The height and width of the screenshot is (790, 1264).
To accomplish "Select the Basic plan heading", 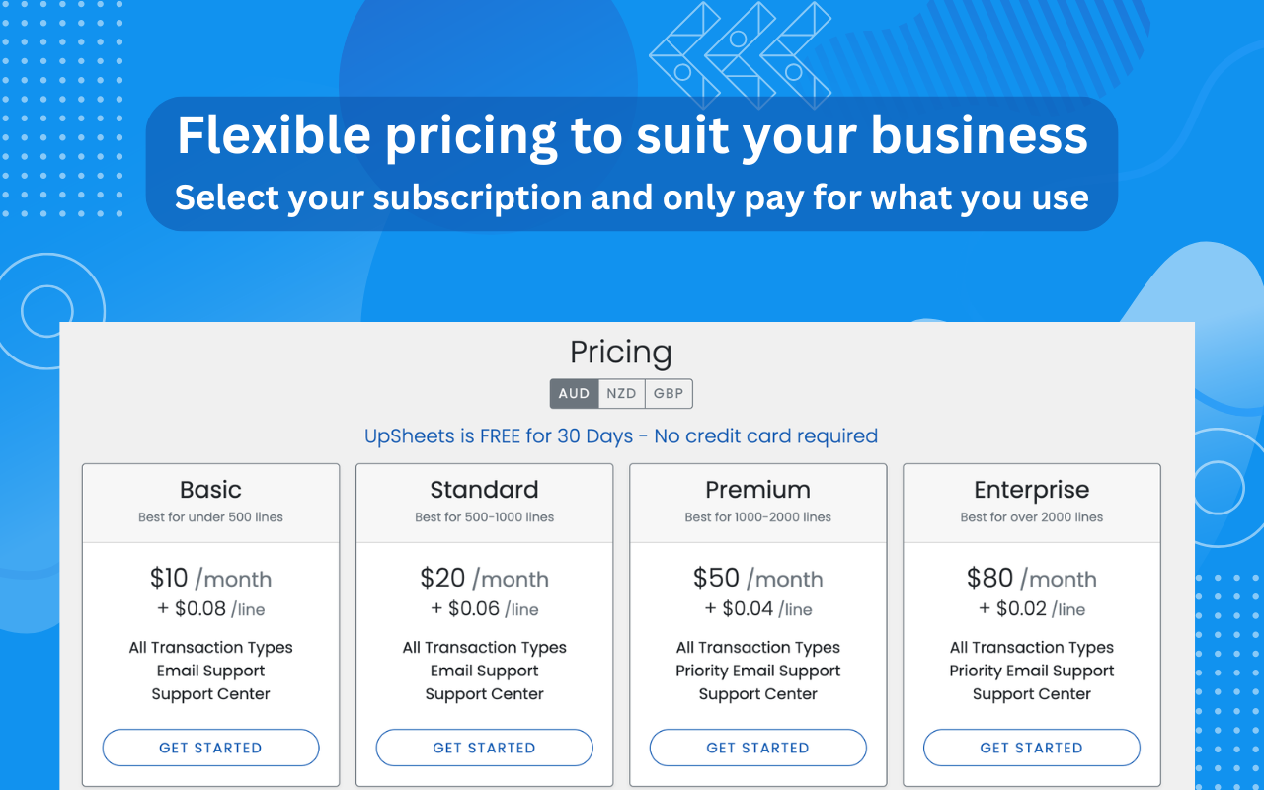I will coord(210,490).
